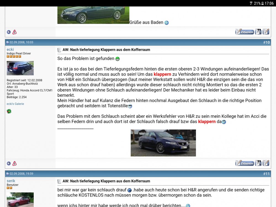Open ecki's blue wagon avatar thumbnail
276x207 pixels.
tap(20, 68)
